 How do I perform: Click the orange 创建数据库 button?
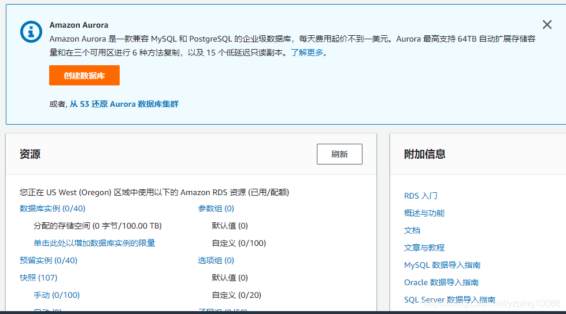pyautogui.click(x=84, y=76)
